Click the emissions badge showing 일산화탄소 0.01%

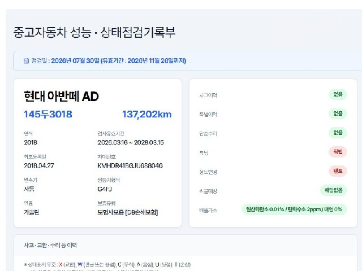pos(294,209)
